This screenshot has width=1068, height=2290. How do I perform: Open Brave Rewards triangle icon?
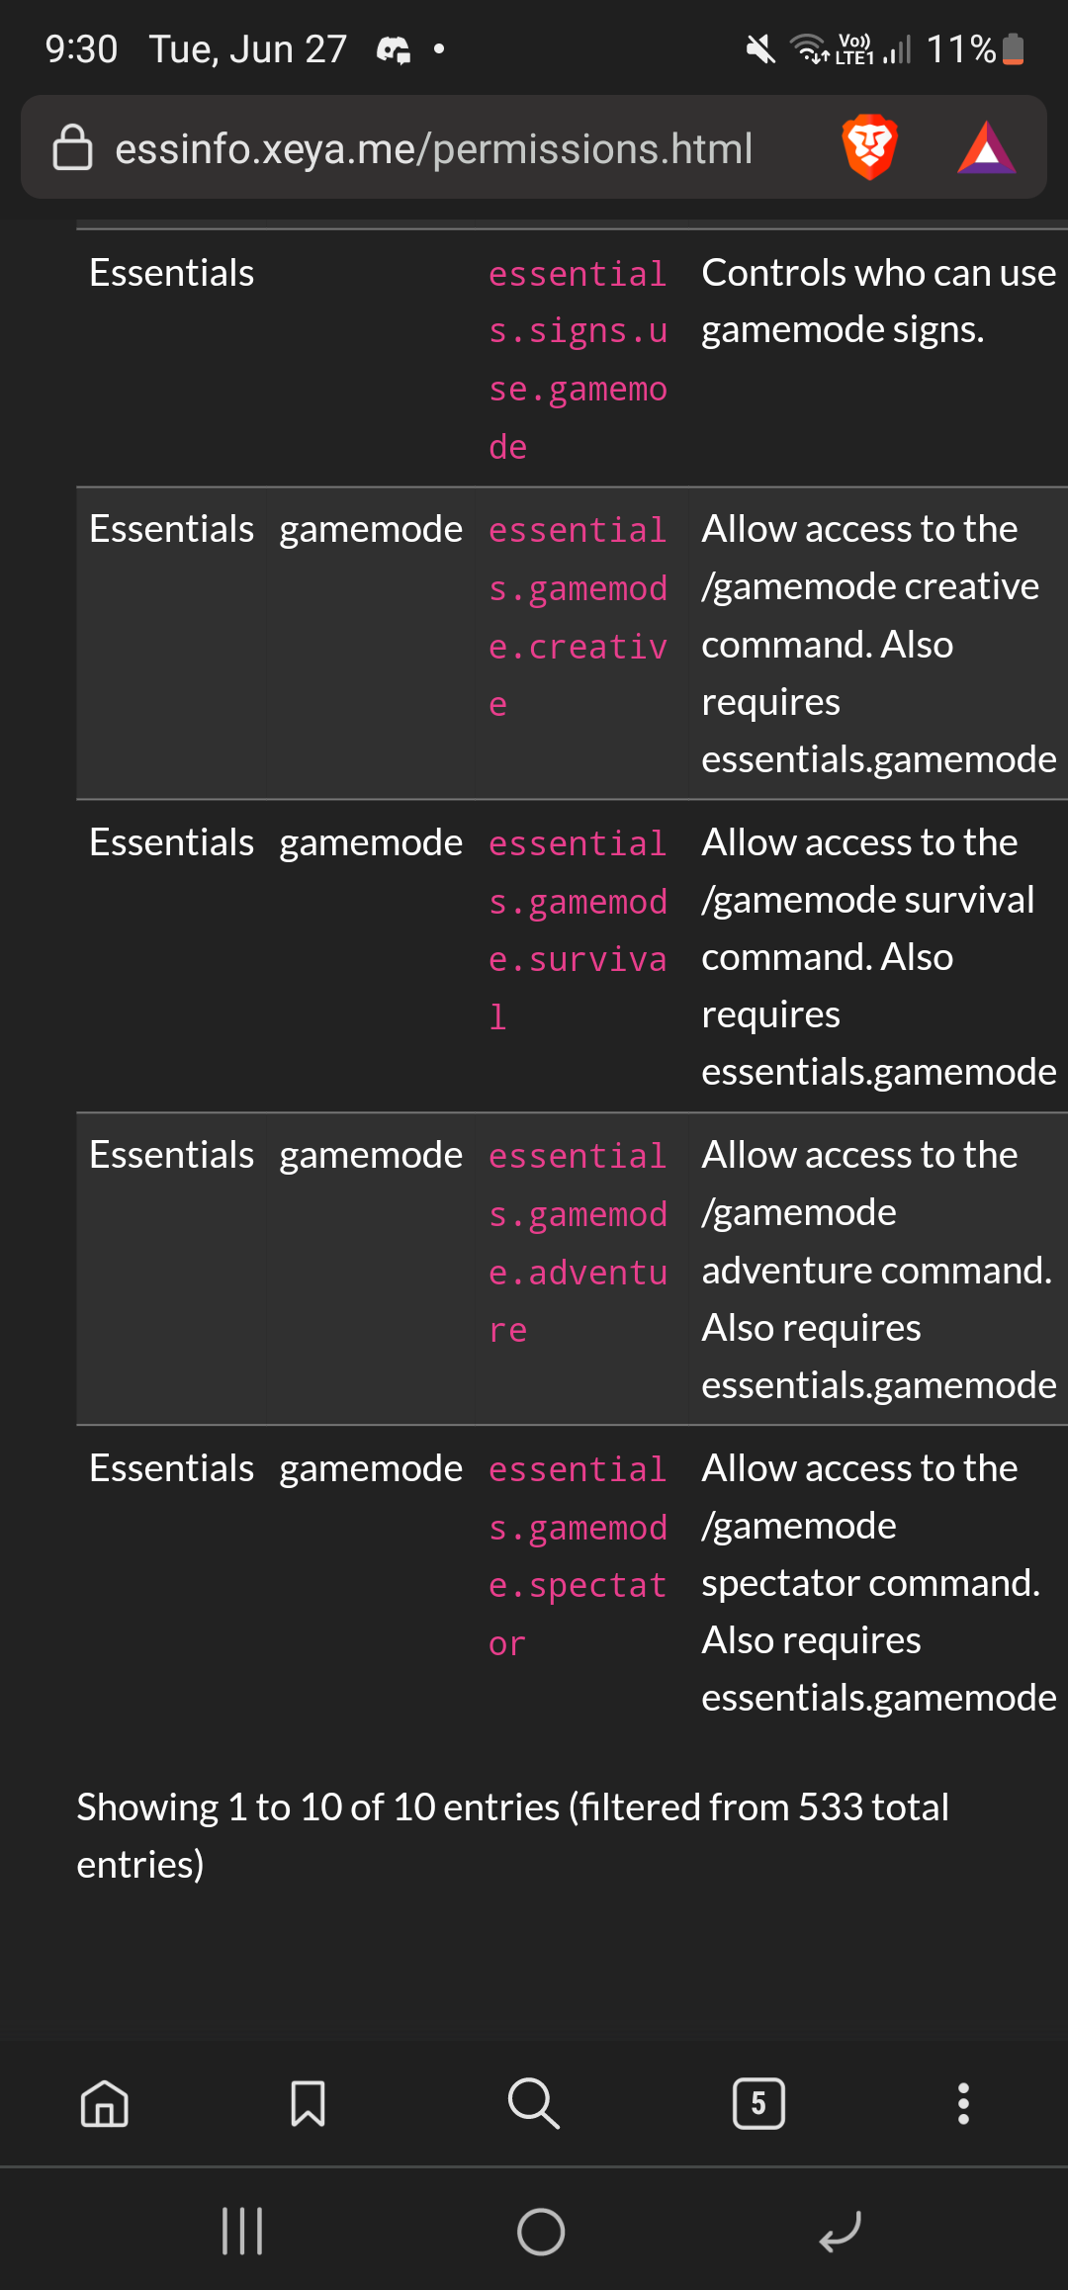986,148
